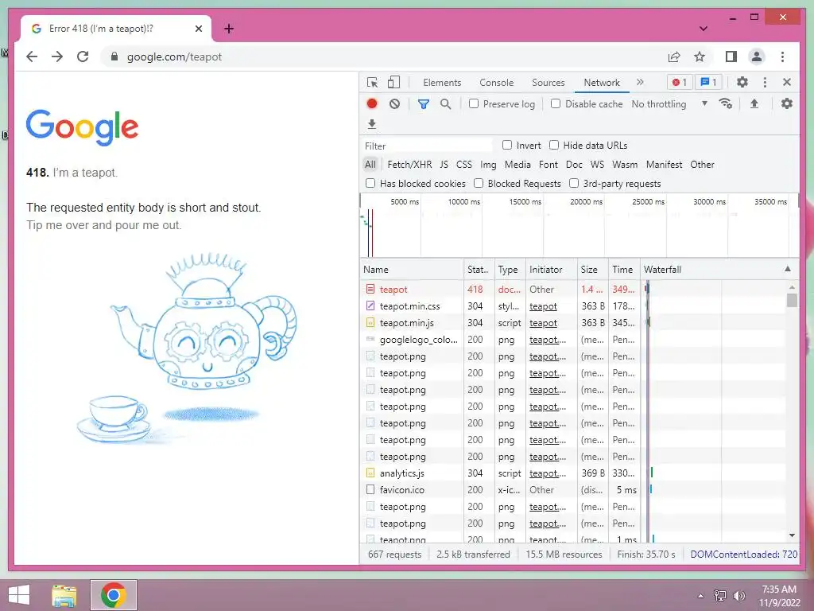Switch to the Elements tab
The image size is (814, 611).
point(442,83)
